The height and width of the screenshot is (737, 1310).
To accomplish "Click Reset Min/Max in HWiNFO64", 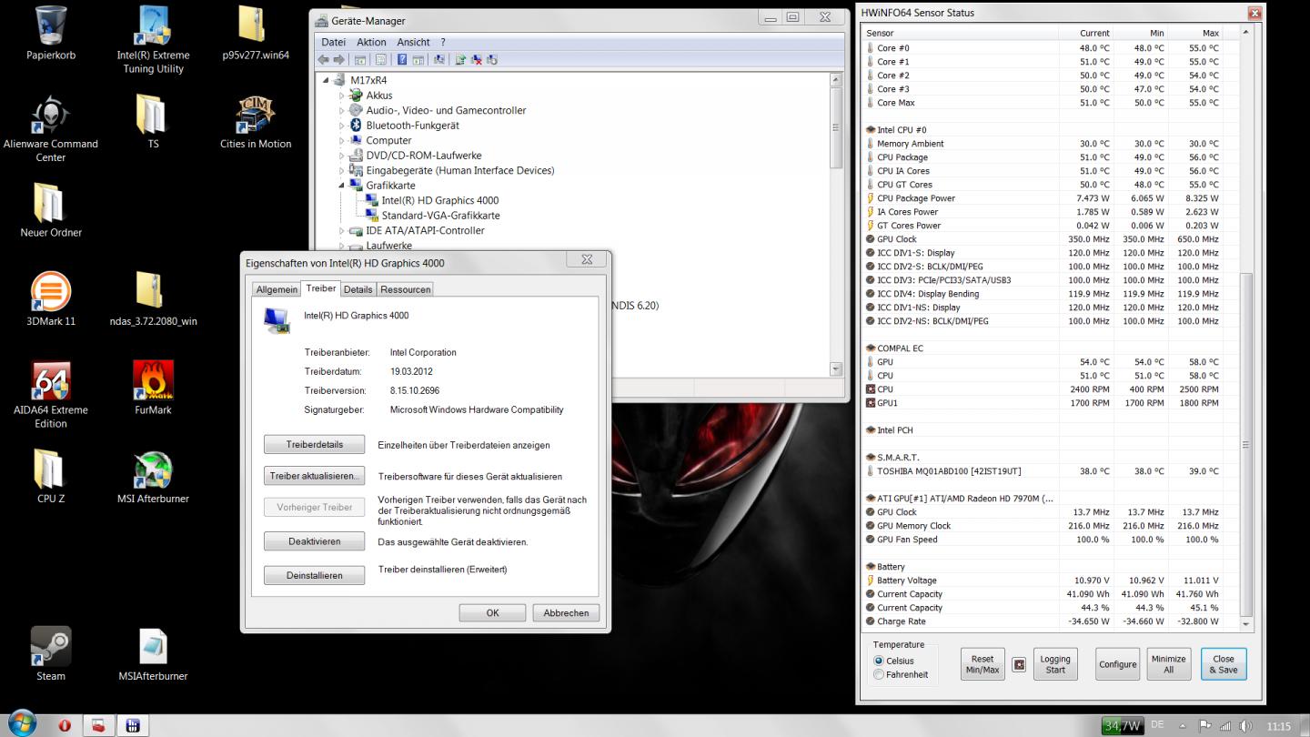I will click(982, 664).
